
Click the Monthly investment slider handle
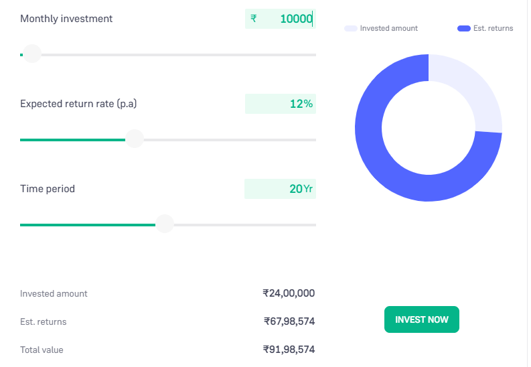(31, 54)
